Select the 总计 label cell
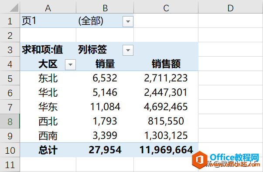263x172 pixels. pos(48,150)
